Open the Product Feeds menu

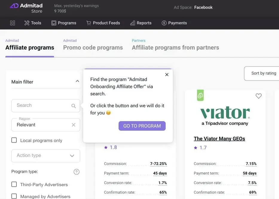[x=103, y=23]
